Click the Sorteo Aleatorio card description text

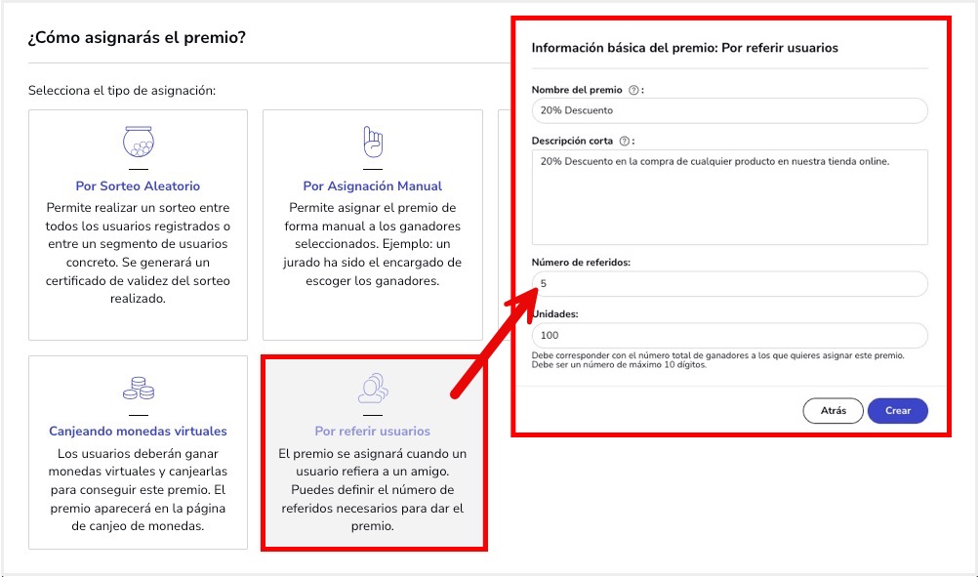[x=138, y=253]
